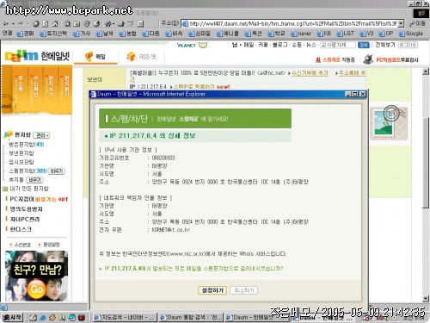Open the 편지함 관리 dropdown button
This screenshot has width=430, height=323.
pos(41,135)
